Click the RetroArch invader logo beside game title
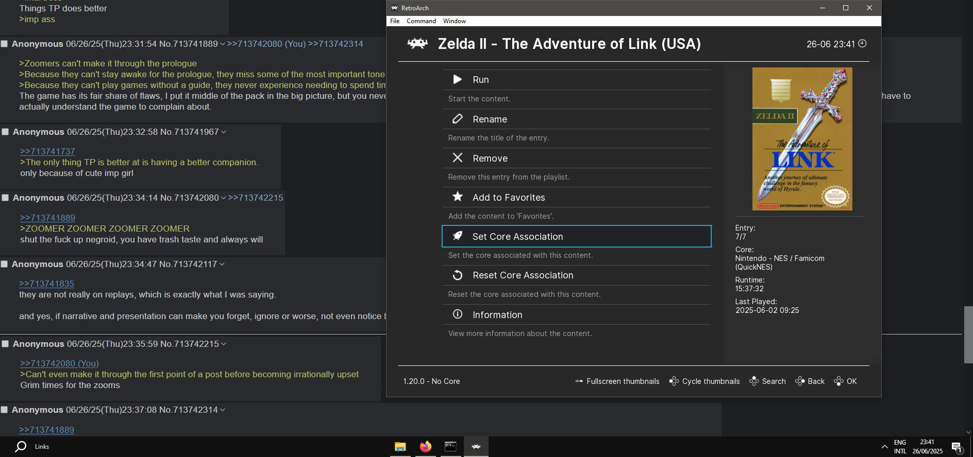973x457 pixels. (x=417, y=44)
